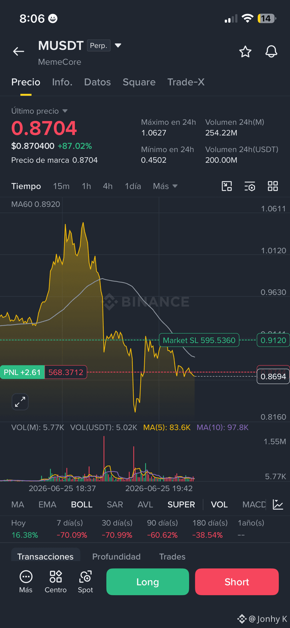This screenshot has width=290, height=628.
Task: Tap the red Short button
Action: pyautogui.click(x=237, y=582)
